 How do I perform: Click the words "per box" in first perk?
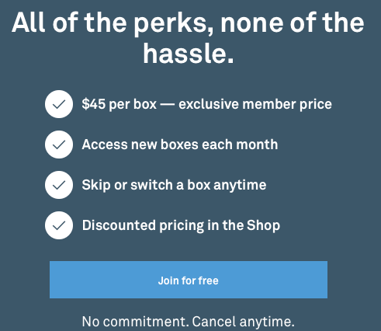coord(133,105)
